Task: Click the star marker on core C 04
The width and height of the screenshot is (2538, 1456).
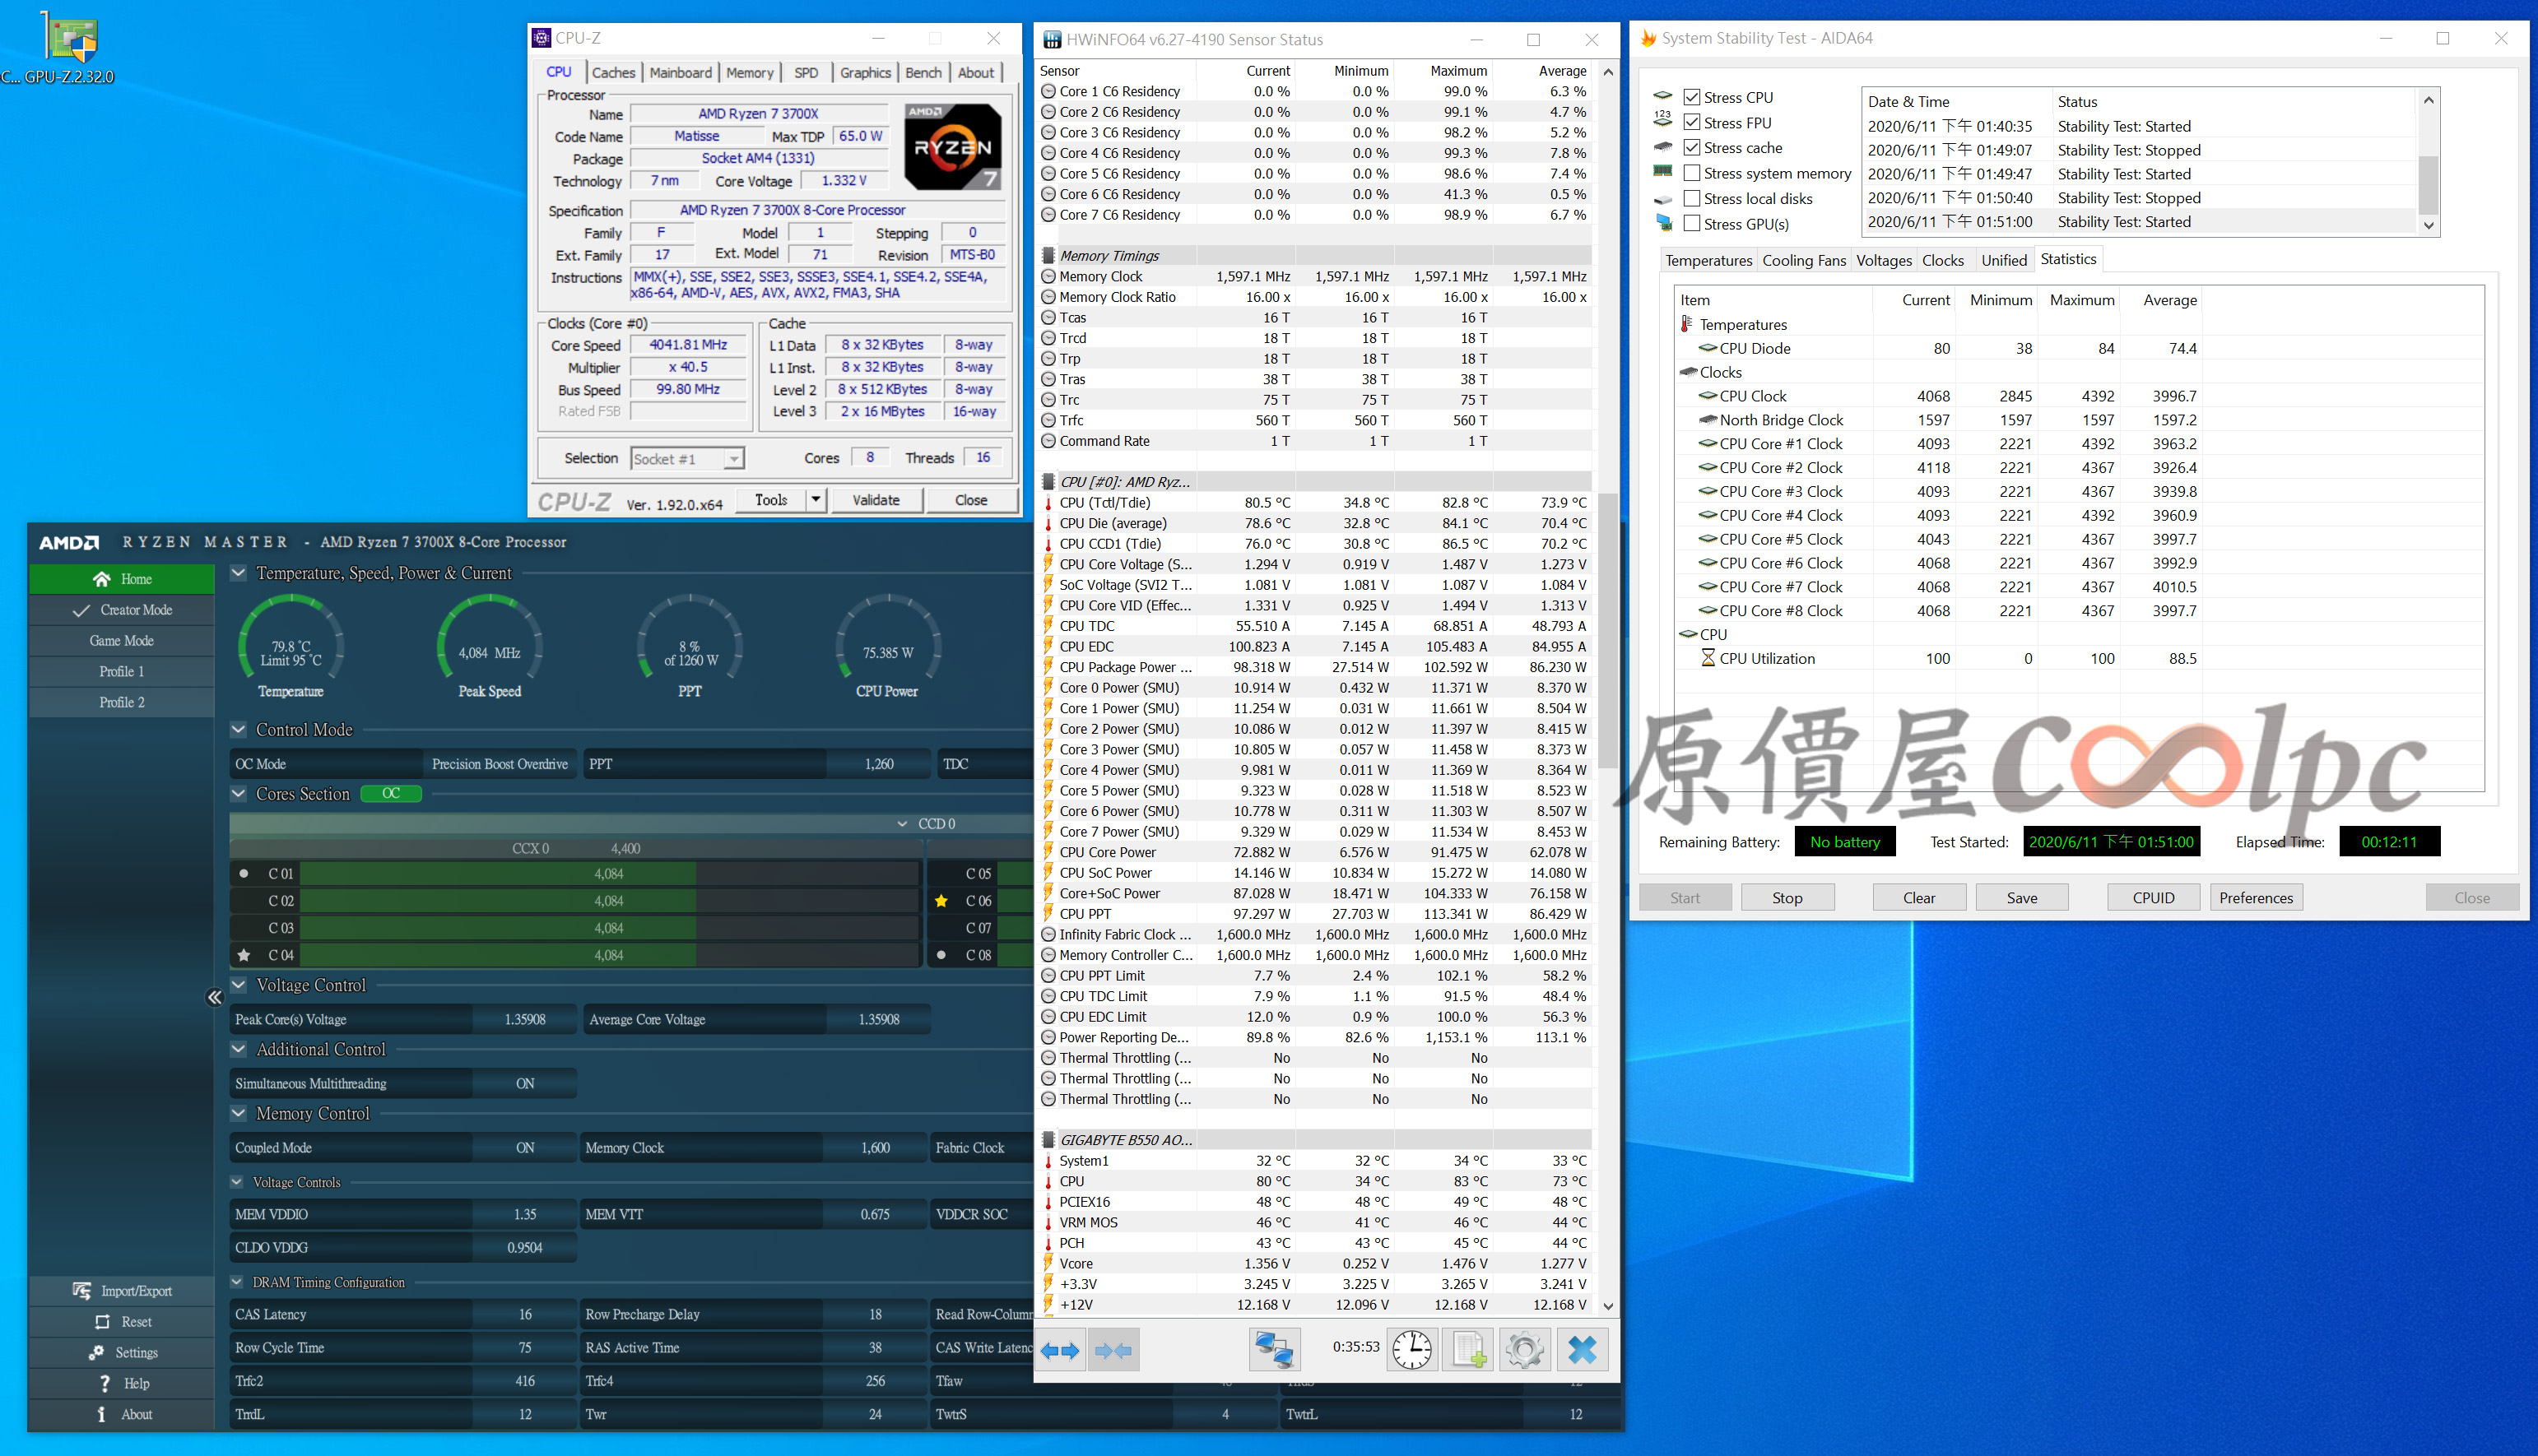Action: (x=243, y=955)
